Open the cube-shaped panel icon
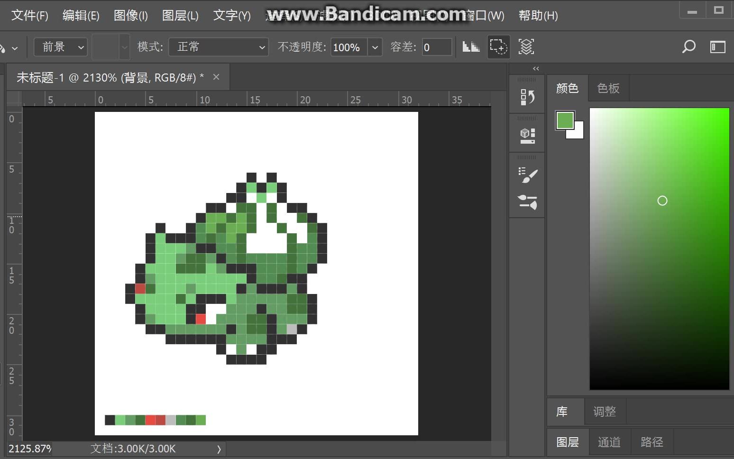The image size is (734, 459). click(527, 136)
